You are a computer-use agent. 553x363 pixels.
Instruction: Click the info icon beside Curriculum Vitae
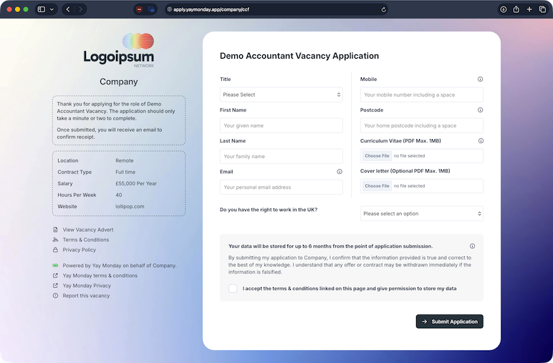click(480, 141)
